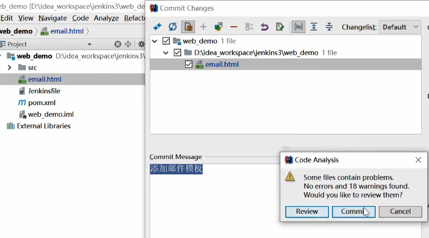Click the warning triangle icon in Code Analysis
This screenshot has height=238, width=429.
click(290, 177)
